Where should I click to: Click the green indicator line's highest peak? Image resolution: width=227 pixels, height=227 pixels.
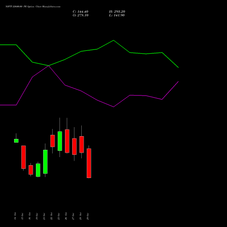[x=113, y=40]
